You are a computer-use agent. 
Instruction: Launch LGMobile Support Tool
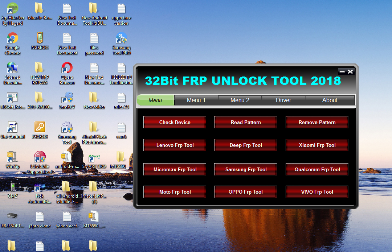(x=40, y=162)
